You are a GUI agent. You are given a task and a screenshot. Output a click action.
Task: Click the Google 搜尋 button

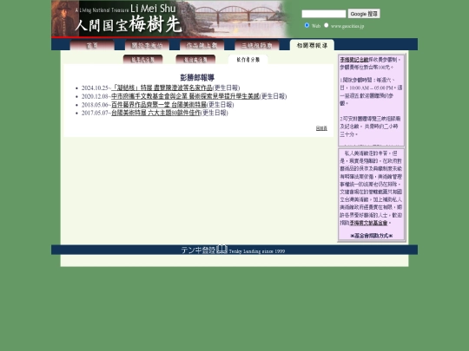point(364,14)
